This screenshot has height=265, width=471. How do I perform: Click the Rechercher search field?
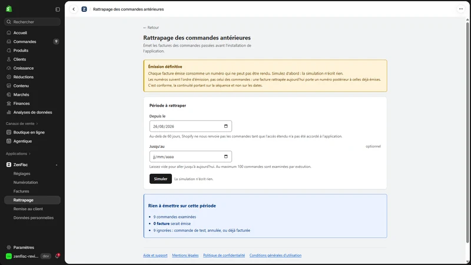click(x=32, y=22)
